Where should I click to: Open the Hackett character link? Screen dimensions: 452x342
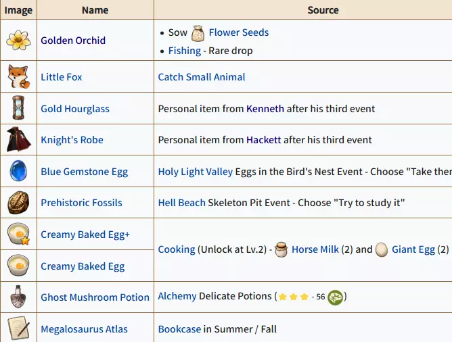point(264,140)
